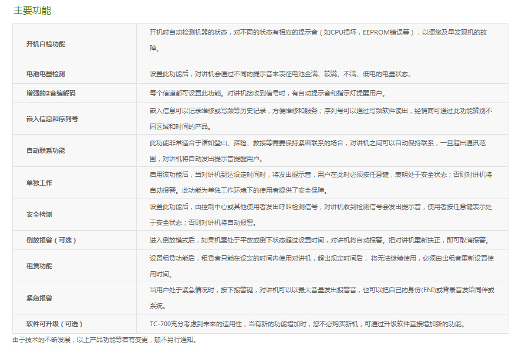Image resolution: width=519 pixels, height=349 pixels.
Task: Select the 软件可升级（可选）row label
Action: (55, 324)
